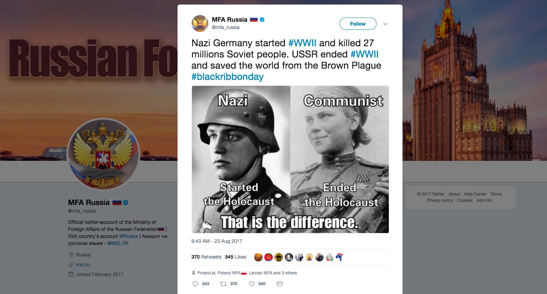Click the first liker avatar thumbnail
Viewport: 547px width, 294px height.
point(258,257)
